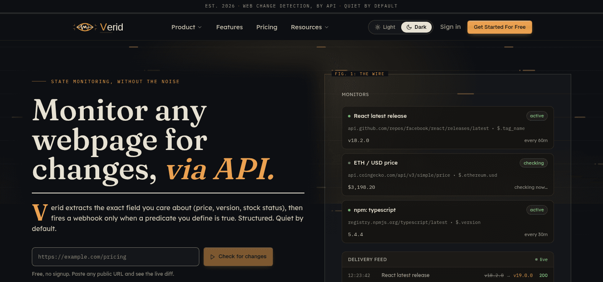
Task: Click the play icon on Check for changes
Action: tap(213, 257)
